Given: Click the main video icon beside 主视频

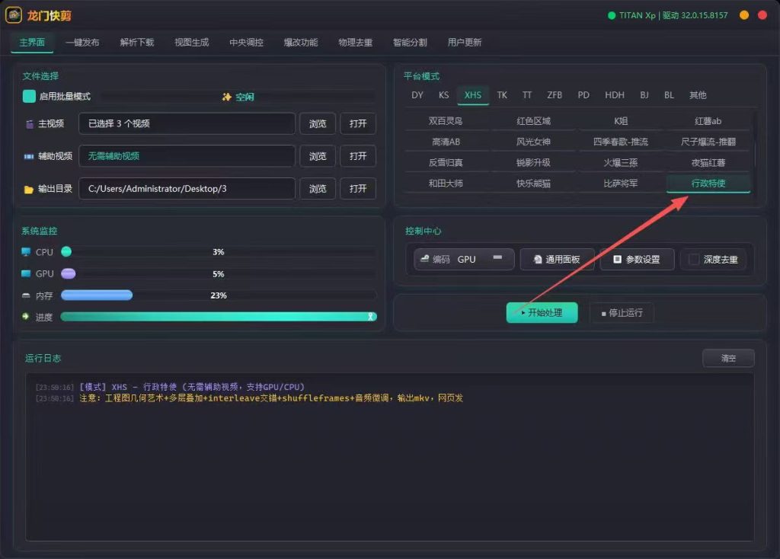Looking at the screenshot, I should [x=30, y=124].
